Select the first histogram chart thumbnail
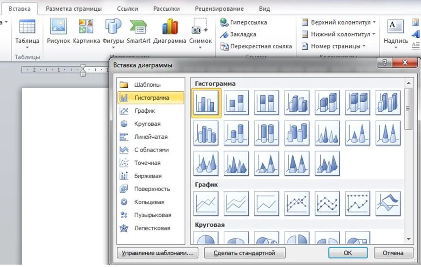Screen dimensions: 421x267 (x=206, y=103)
